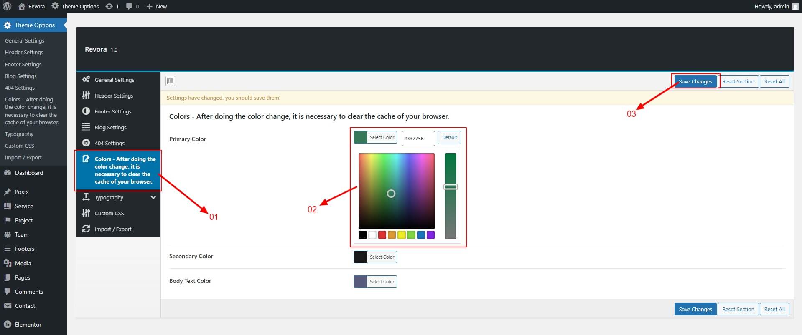Click inside the color saturation square

click(397, 191)
